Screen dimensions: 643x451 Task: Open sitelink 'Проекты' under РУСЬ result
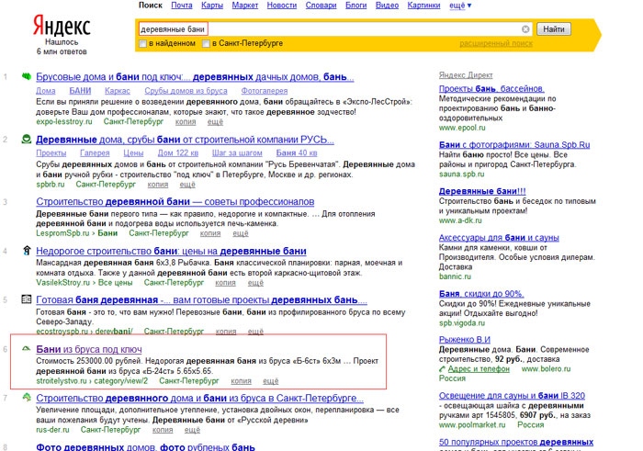tap(51, 152)
